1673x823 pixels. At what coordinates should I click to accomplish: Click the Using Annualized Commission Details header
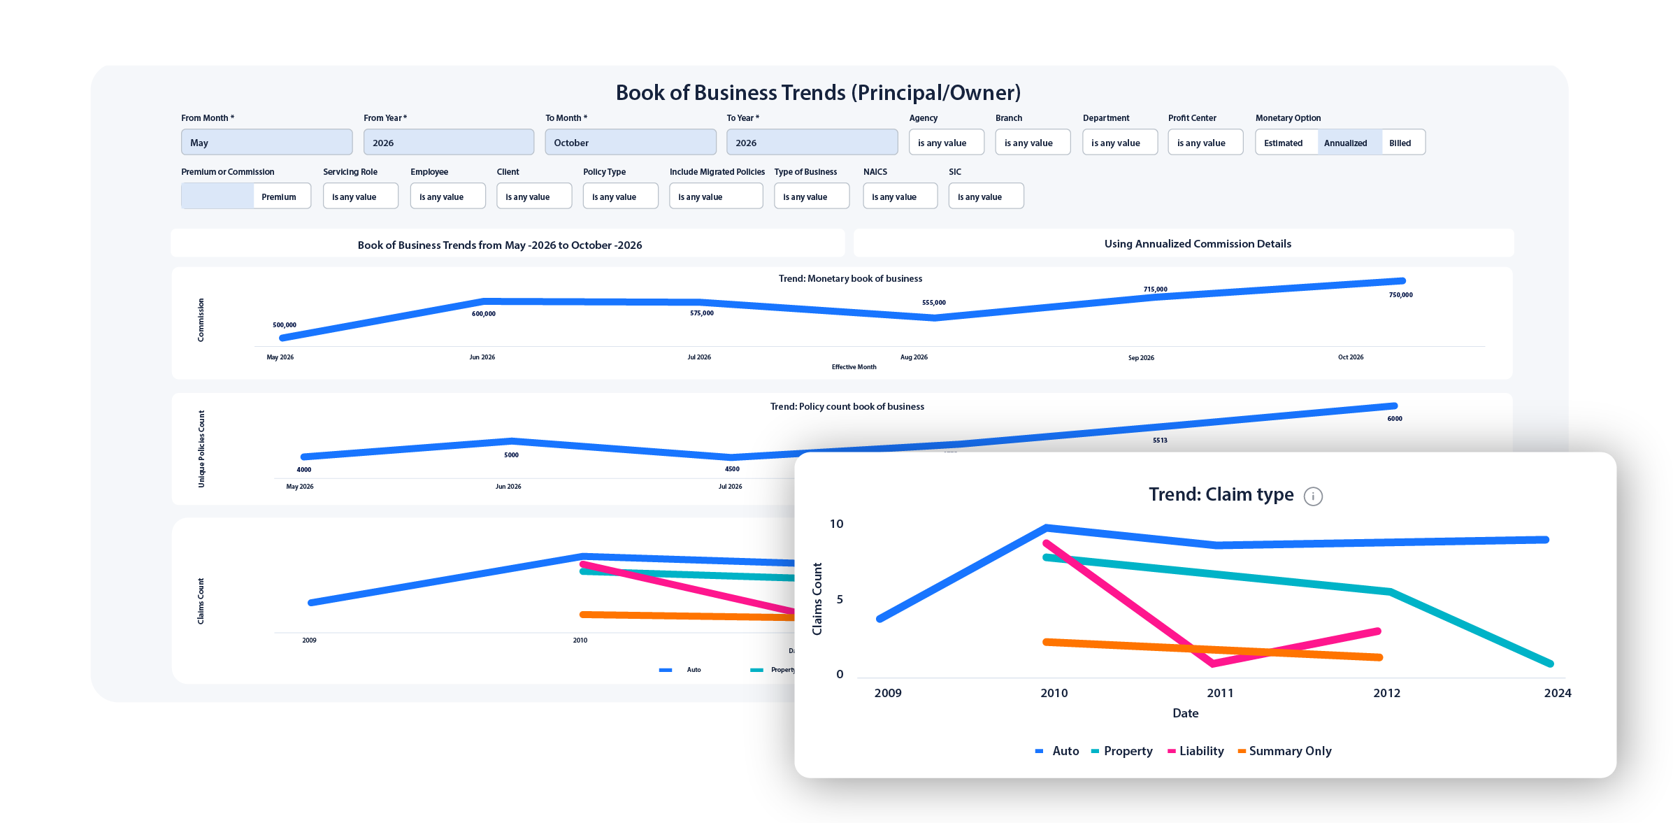coord(1198,244)
